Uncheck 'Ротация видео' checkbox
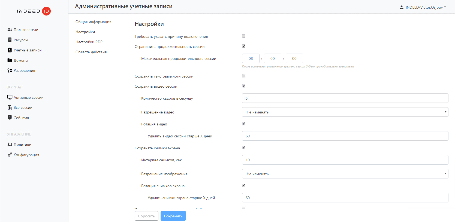 244,124
